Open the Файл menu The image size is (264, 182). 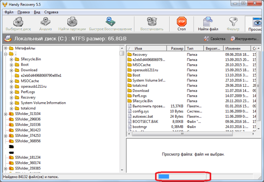click(9, 12)
